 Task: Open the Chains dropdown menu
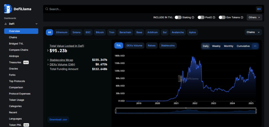[253, 32]
